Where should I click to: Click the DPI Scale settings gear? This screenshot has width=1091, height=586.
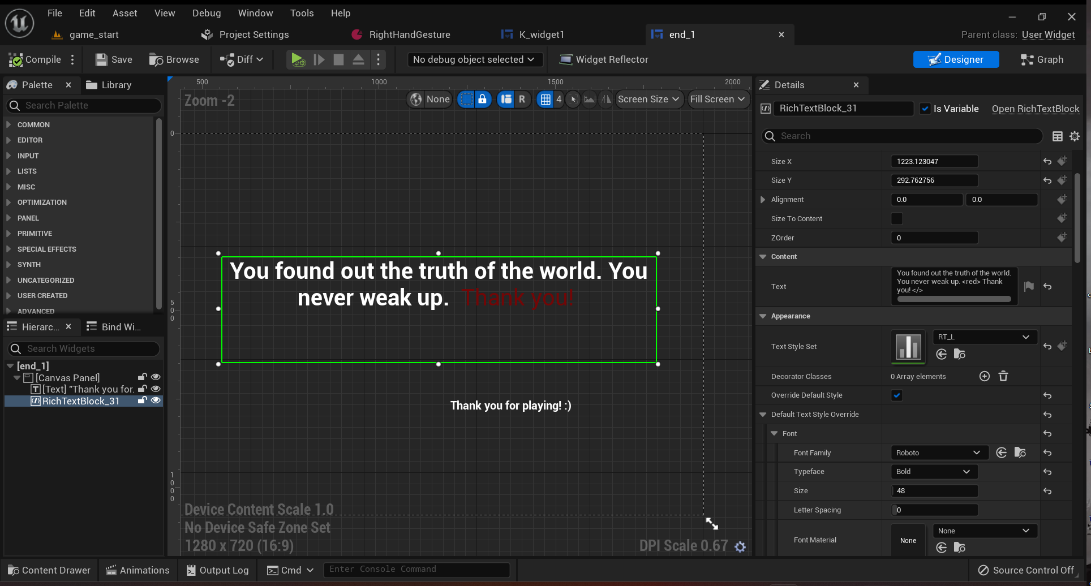click(740, 546)
